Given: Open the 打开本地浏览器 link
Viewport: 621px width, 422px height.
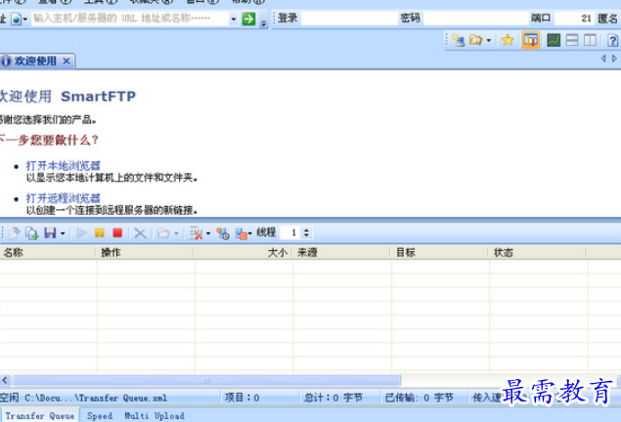Looking at the screenshot, I should (x=64, y=165).
